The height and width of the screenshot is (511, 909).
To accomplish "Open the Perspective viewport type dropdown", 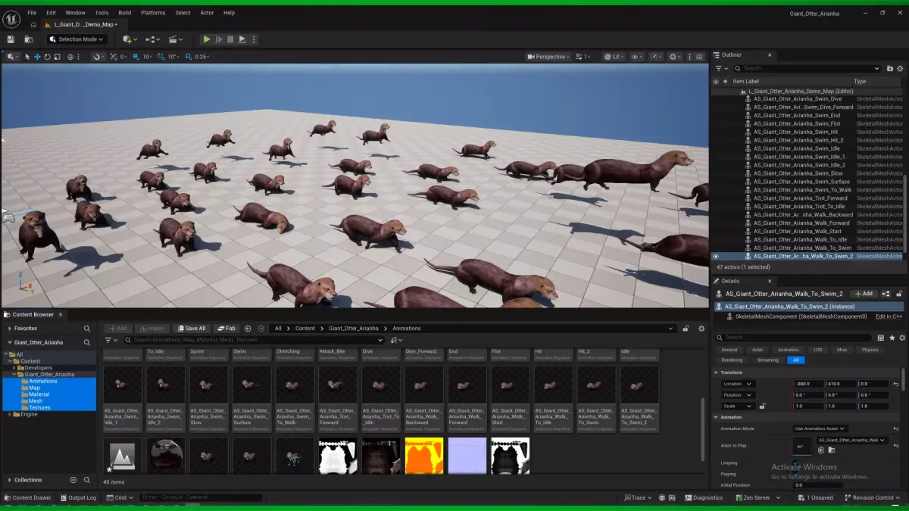I will (549, 57).
